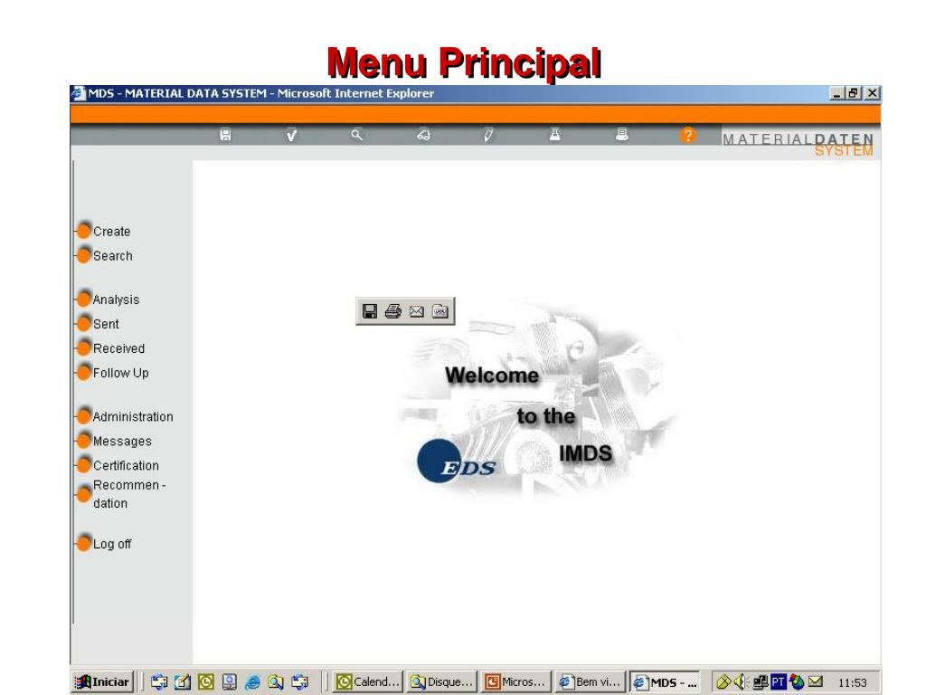Click the 11:53 system clock

pyautogui.click(x=852, y=682)
